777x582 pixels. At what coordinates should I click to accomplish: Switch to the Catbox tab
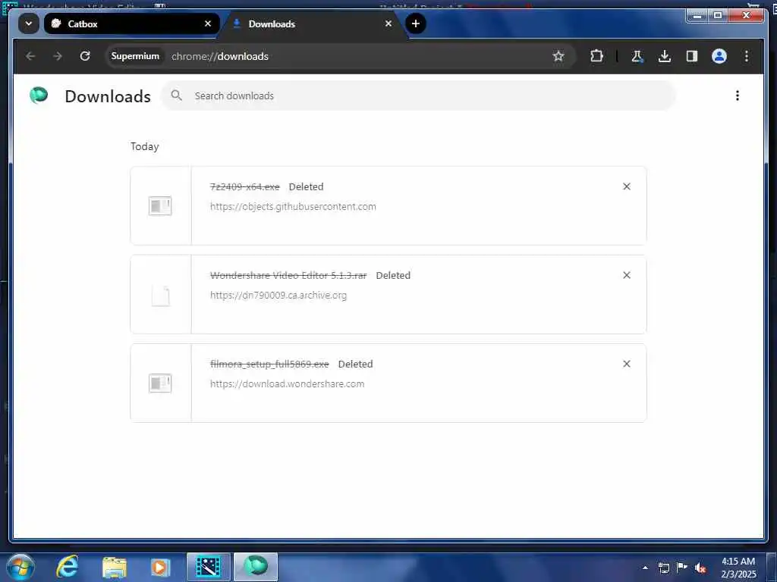click(131, 23)
